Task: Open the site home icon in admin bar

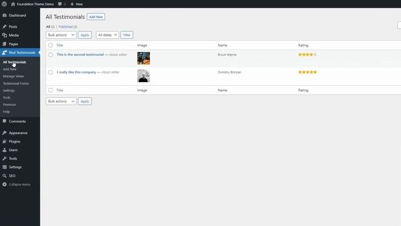Action: coord(13,4)
